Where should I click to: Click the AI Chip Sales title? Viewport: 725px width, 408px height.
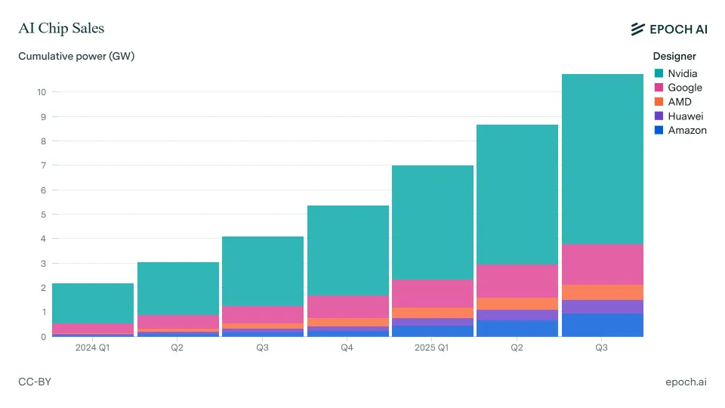point(61,29)
